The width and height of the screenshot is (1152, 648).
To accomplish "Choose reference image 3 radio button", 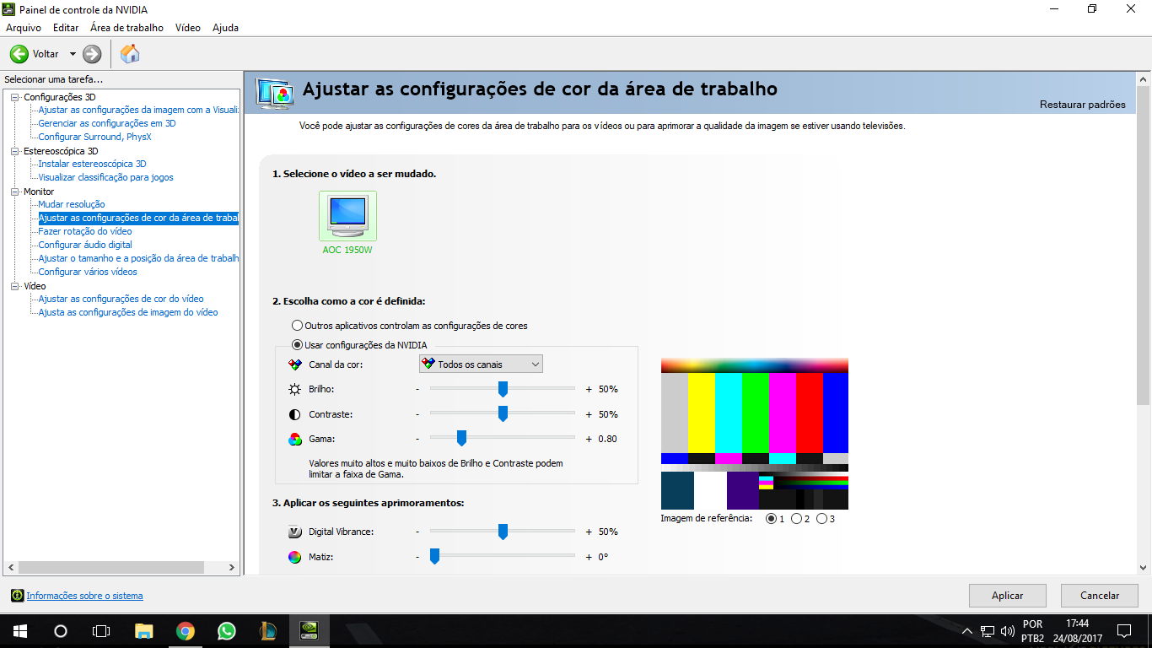I will 821,519.
